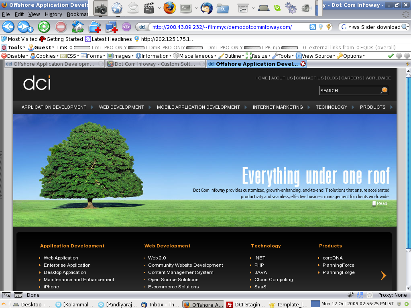Launch Firefox from the top panel
Viewport: 411px width, 308px height.
(x=170, y=8)
